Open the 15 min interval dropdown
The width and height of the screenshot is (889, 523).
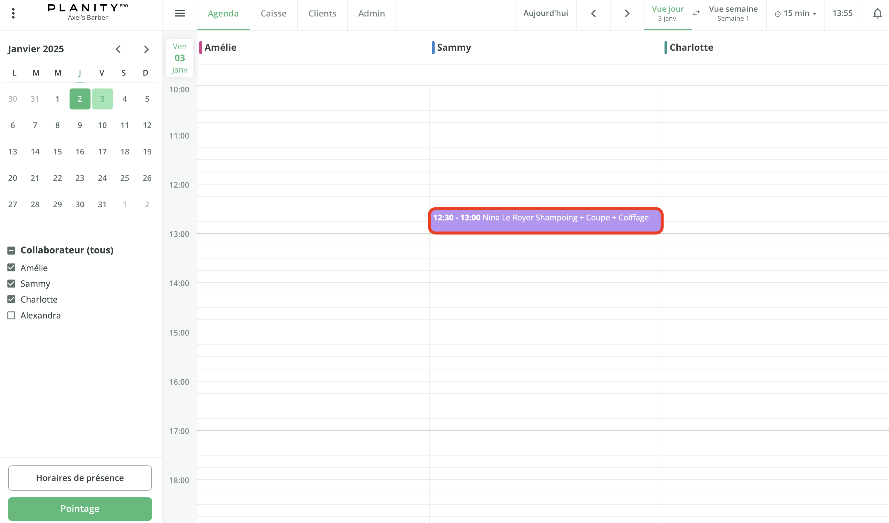tap(795, 13)
